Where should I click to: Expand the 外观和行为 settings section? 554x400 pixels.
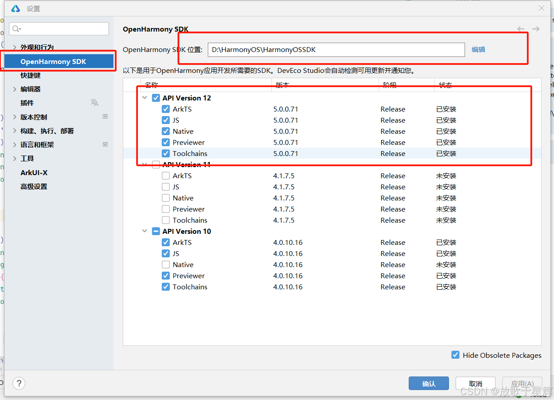[x=15, y=47]
